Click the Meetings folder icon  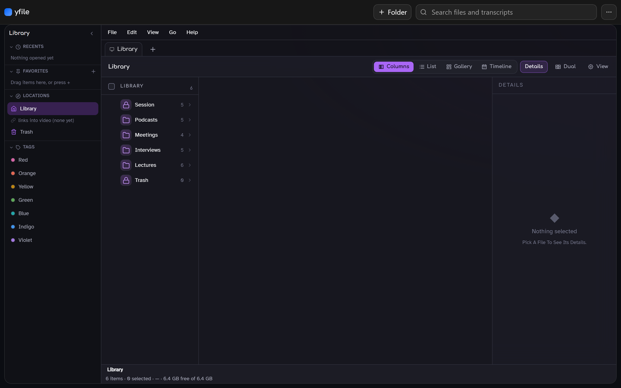[126, 135]
